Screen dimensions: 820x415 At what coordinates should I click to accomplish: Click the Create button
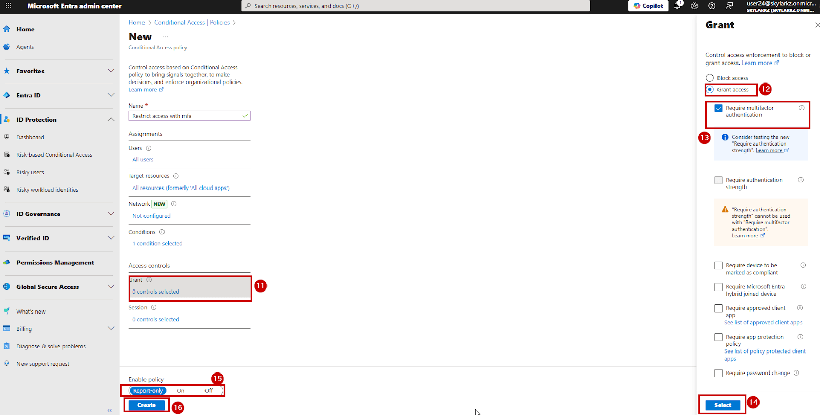click(147, 405)
